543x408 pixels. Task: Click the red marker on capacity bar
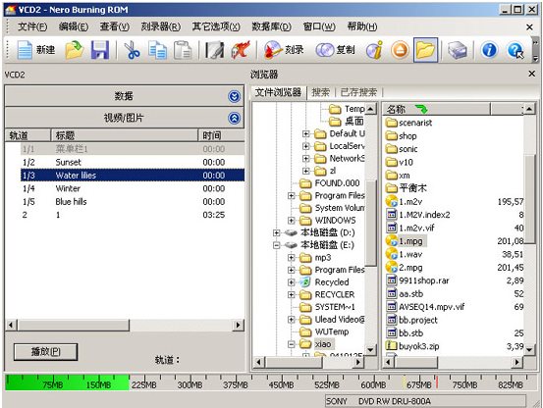point(437,382)
